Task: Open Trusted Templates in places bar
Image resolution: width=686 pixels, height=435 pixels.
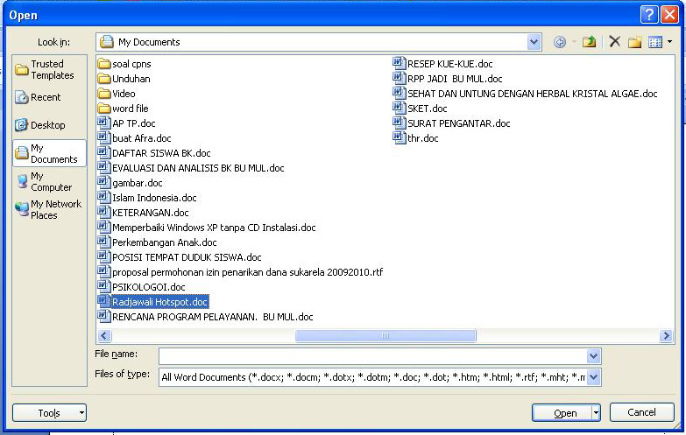Action: pos(49,69)
